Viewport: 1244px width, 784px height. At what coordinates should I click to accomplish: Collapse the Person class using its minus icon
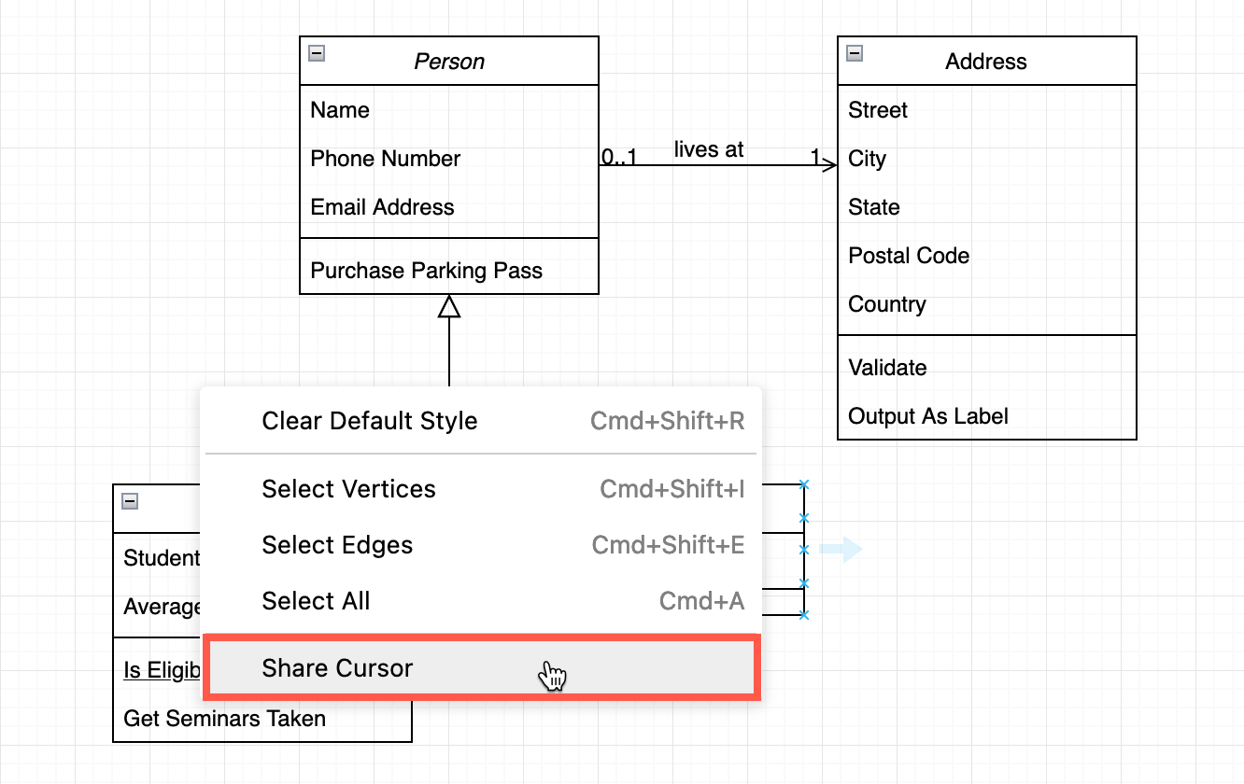click(x=316, y=53)
